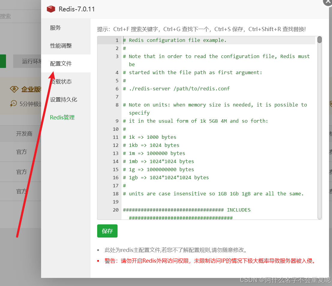The height and width of the screenshot is (286, 332).
Task: Click line '# 1g => 1000000000 bytes'
Action: 158,170
